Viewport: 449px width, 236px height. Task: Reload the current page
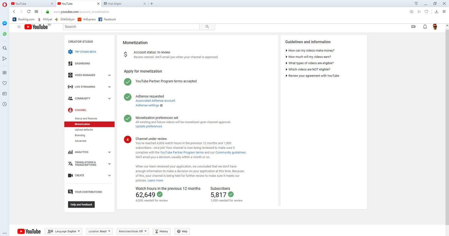29,12
